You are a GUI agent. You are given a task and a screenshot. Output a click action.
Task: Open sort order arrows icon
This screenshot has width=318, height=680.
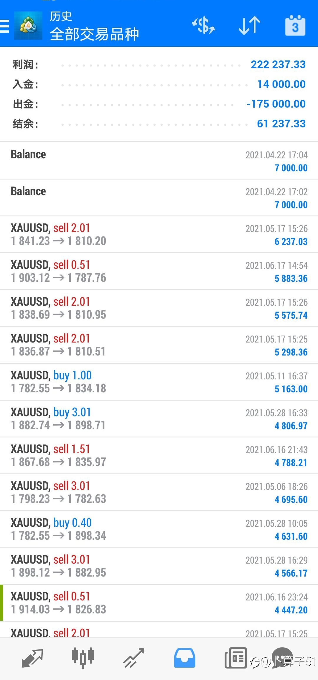click(249, 26)
